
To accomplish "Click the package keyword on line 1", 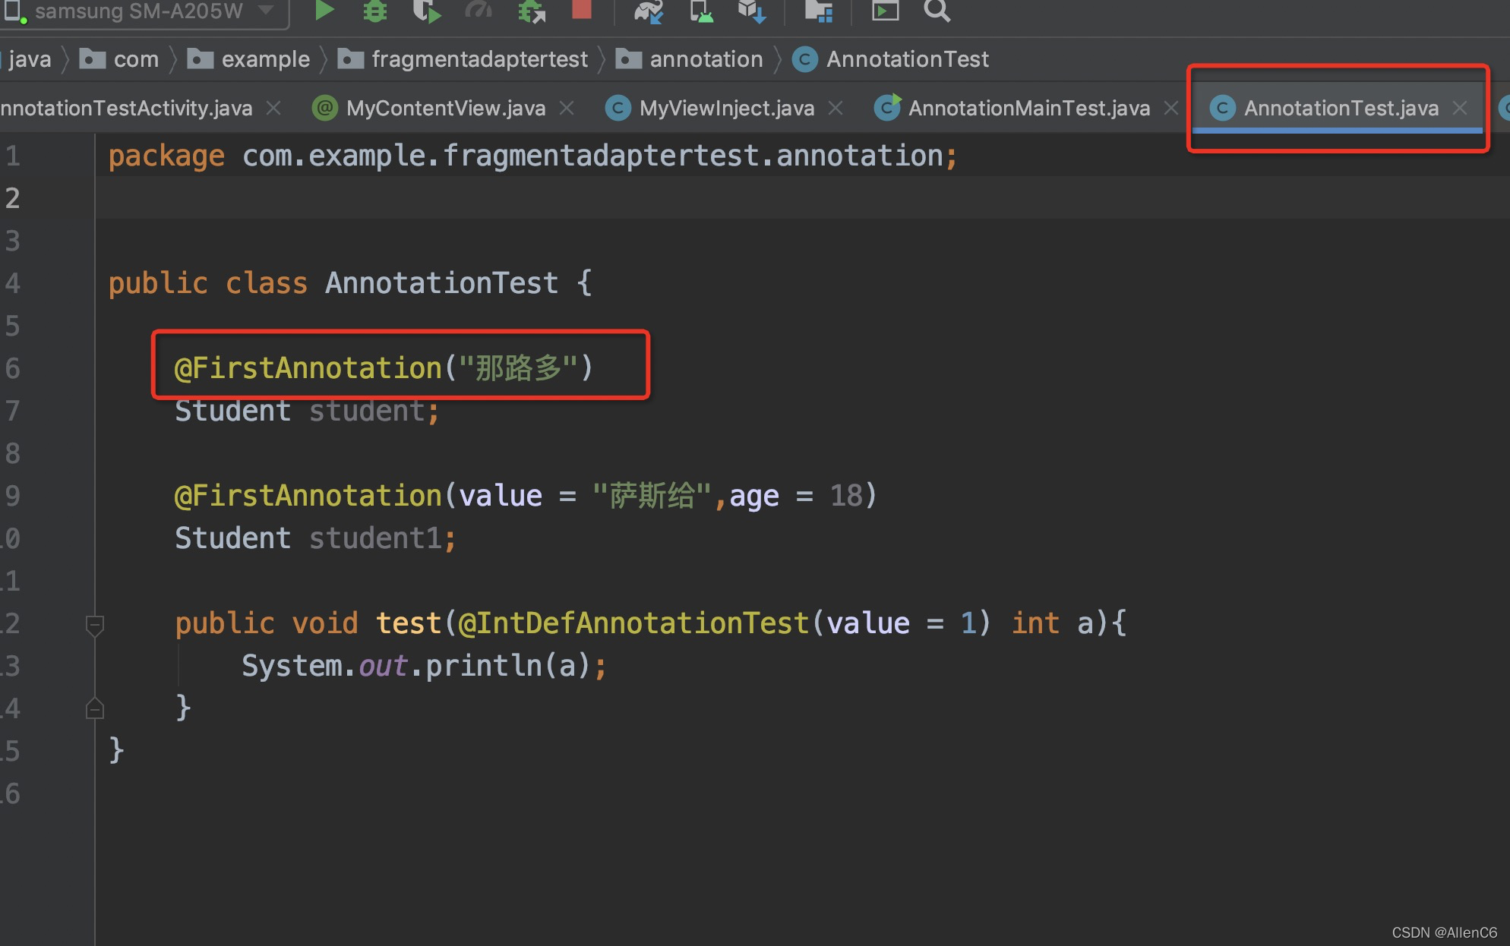I will (x=166, y=156).
